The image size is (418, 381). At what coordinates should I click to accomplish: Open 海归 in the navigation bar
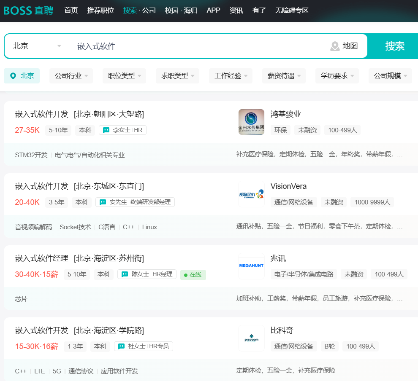[x=190, y=11]
